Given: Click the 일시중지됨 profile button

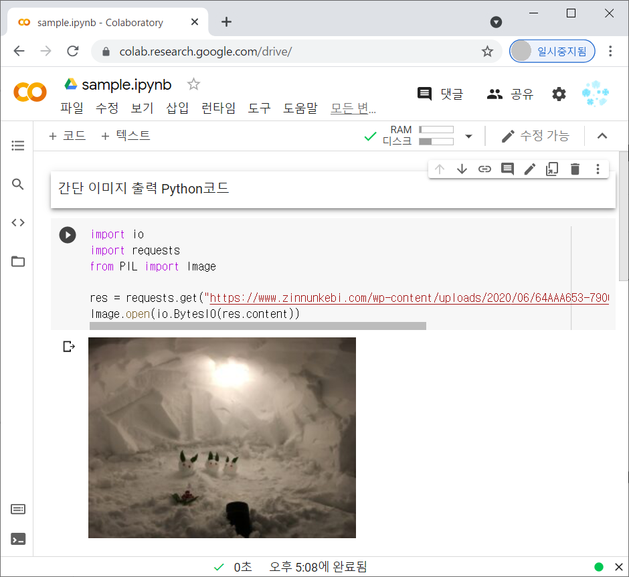Looking at the screenshot, I should (552, 52).
